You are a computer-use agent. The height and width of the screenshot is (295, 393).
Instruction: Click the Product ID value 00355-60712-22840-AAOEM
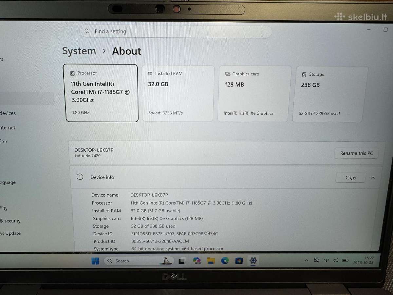(x=160, y=241)
